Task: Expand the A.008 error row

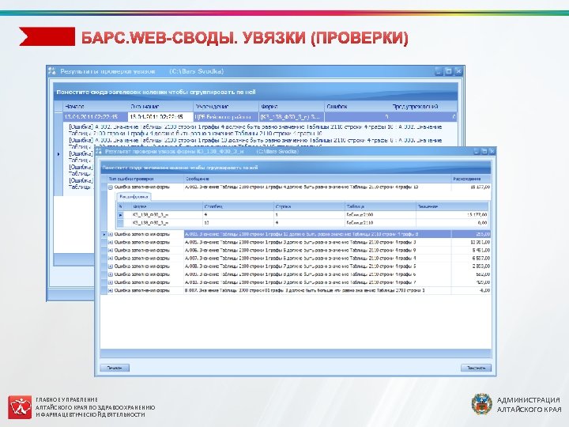Action: pos(111,266)
